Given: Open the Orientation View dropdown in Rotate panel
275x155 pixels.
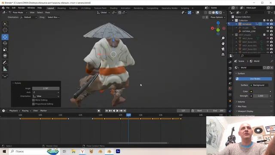Looking at the screenshot, I should coord(46,96).
